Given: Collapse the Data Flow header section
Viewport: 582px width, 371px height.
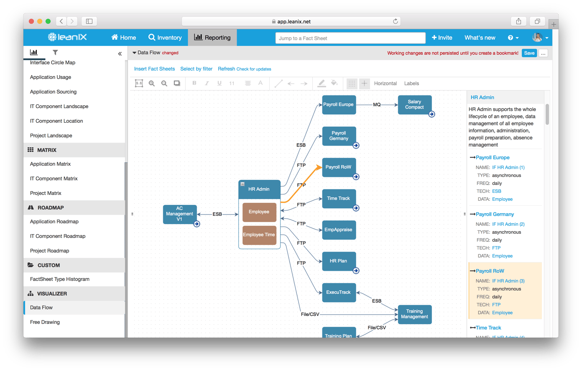Looking at the screenshot, I should tap(134, 53).
